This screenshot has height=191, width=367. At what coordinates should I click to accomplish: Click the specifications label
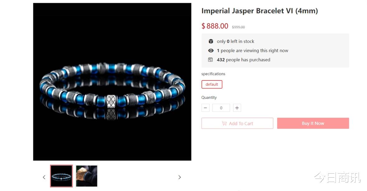click(x=213, y=74)
